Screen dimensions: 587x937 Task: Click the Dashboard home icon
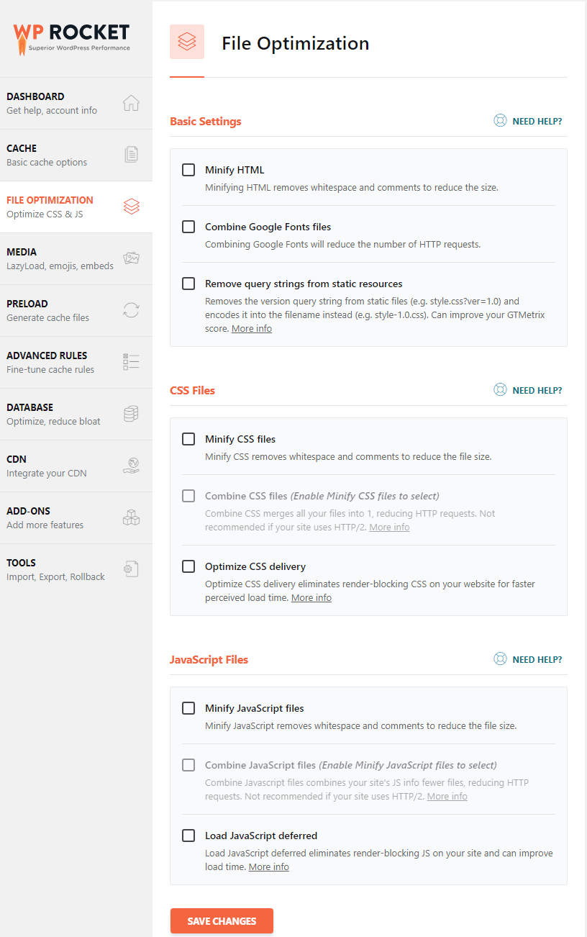131,103
